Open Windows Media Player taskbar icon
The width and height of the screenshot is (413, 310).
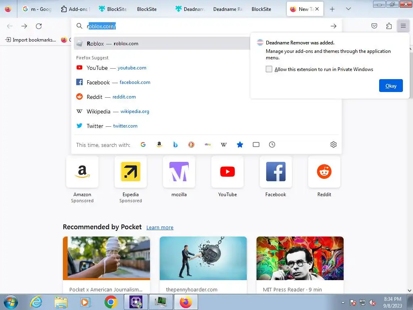coord(86,302)
